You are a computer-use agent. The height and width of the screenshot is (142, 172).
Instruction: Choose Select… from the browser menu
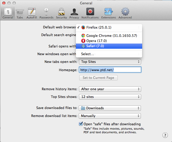[109, 54]
